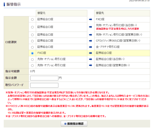The width and height of the screenshot is (158, 129).
Task: Click arrow icon next to 金・プラチナ取引口座
Action: point(91,47)
